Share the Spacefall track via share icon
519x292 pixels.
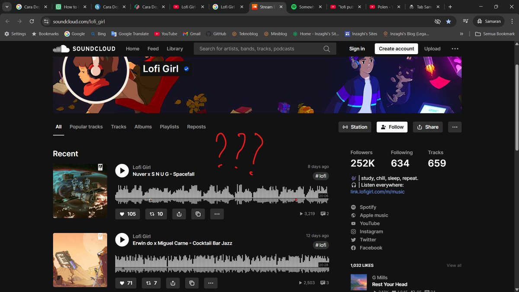(x=179, y=214)
